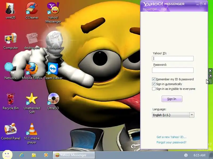This screenshot has width=213, height=159.
Task: Open the Yahoo! Messenger desktop shortcut
Action: click(53, 12)
